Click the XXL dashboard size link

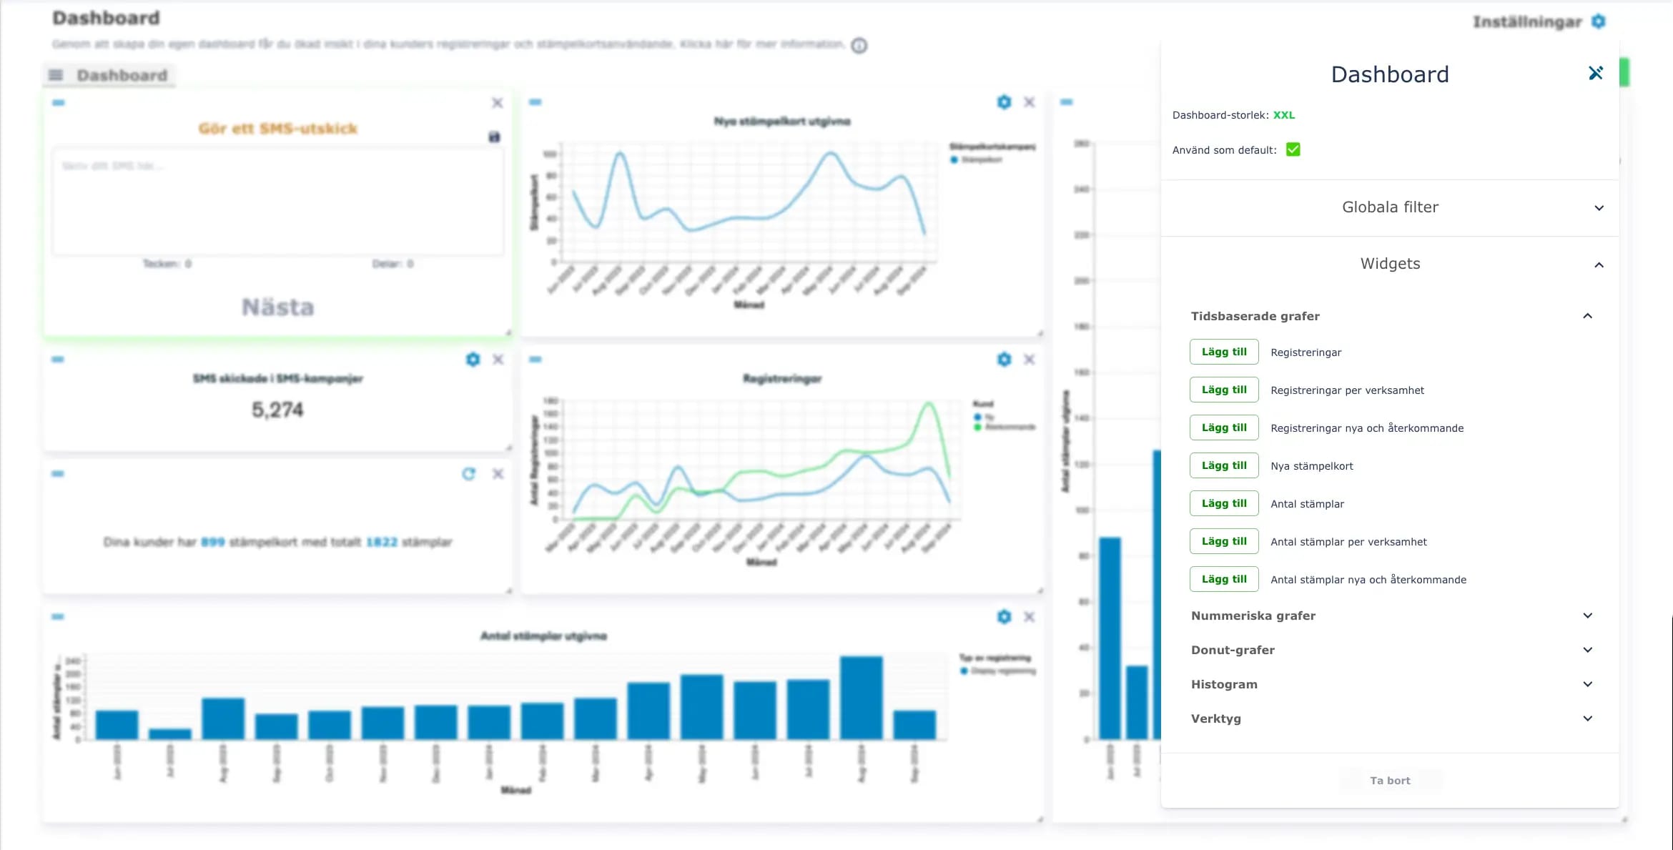(x=1283, y=115)
